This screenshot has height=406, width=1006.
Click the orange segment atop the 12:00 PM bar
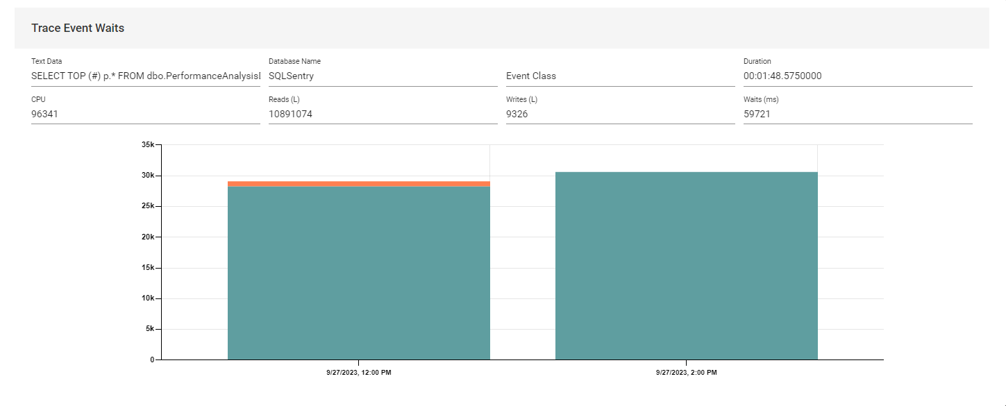[x=358, y=184]
